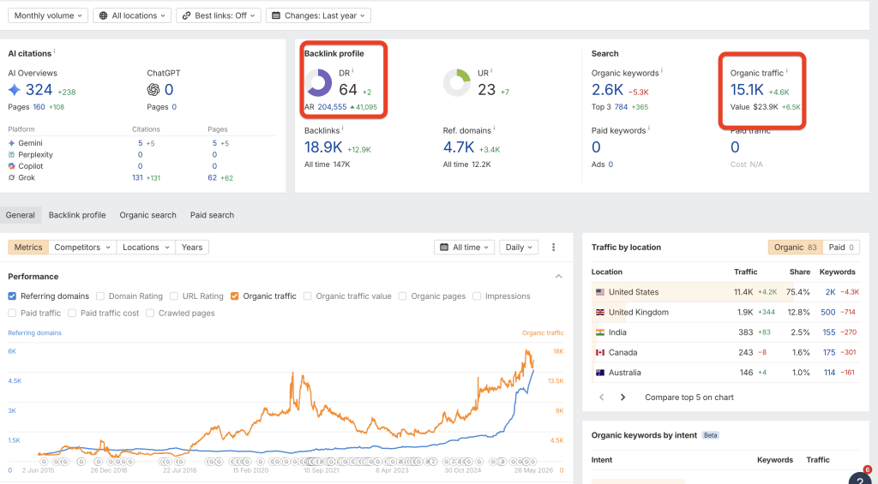Click Compare top 5 on chart
Viewport: 878px width, 484px height.
click(689, 397)
